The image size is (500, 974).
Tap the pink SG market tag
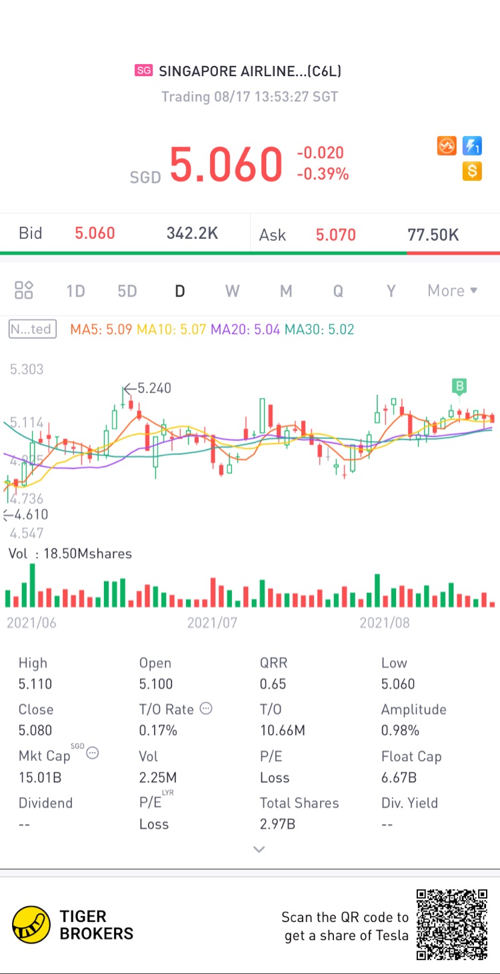(143, 71)
